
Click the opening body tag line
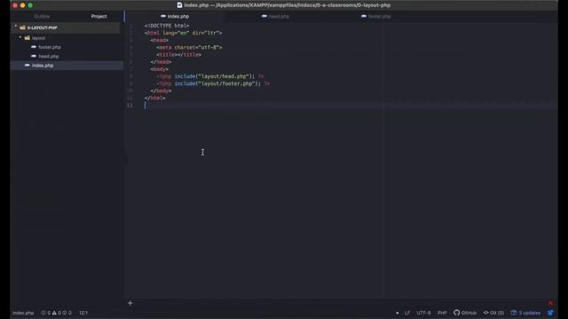point(160,69)
